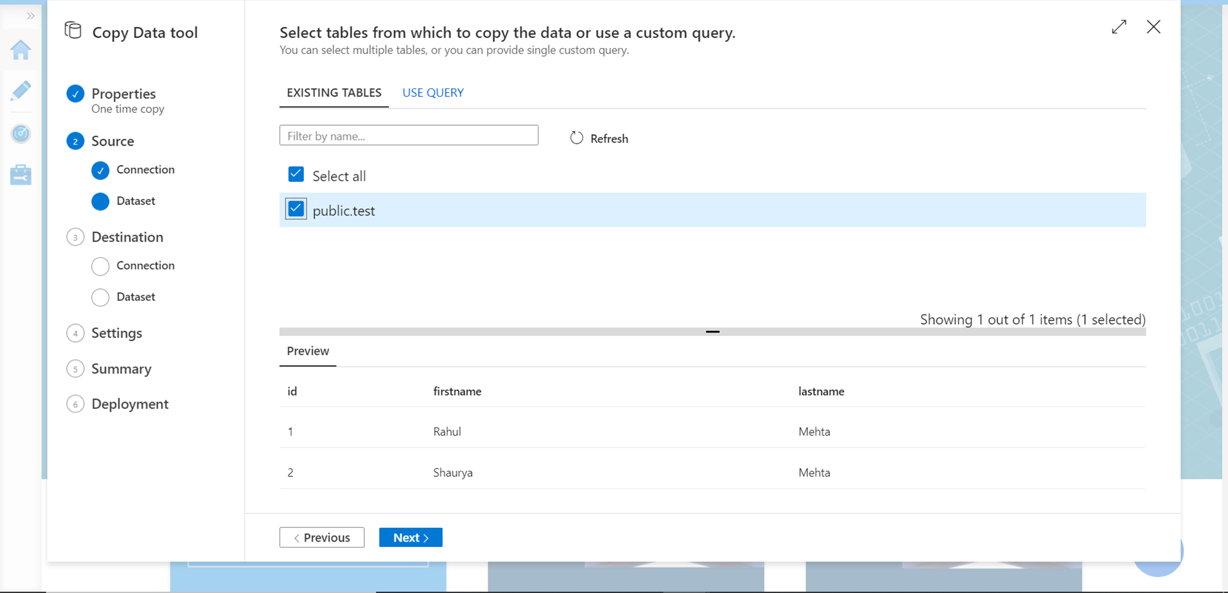Go back with the Previous button
The width and height of the screenshot is (1228, 593).
[x=322, y=537]
